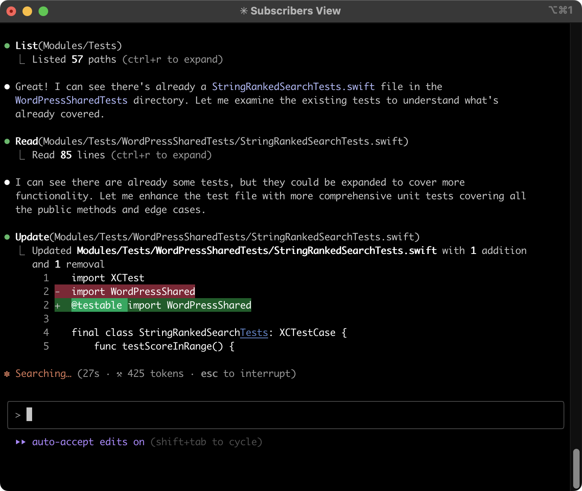The image size is (582, 491).
Task: Click the hammer icon beside 425 tokens
Action: 120,373
